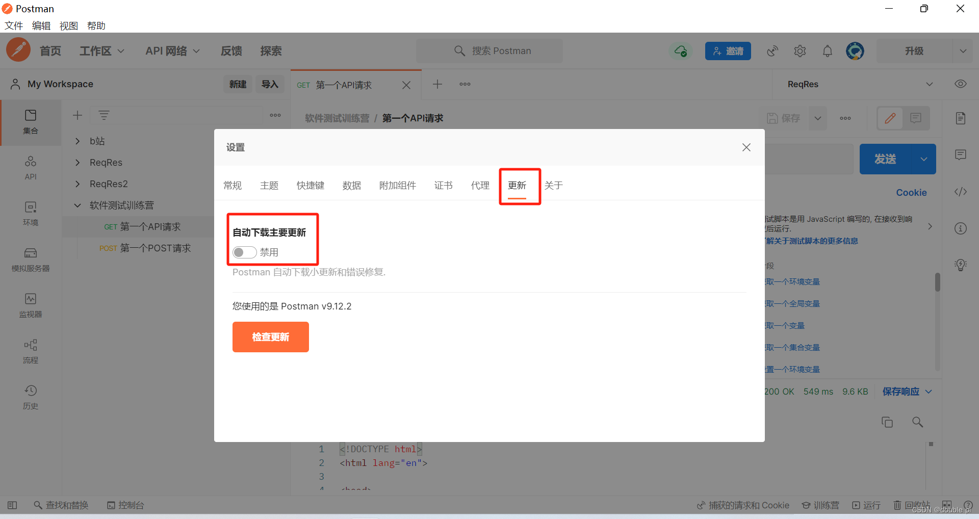Select 模拟服务器 in the left sidebar

click(x=31, y=259)
